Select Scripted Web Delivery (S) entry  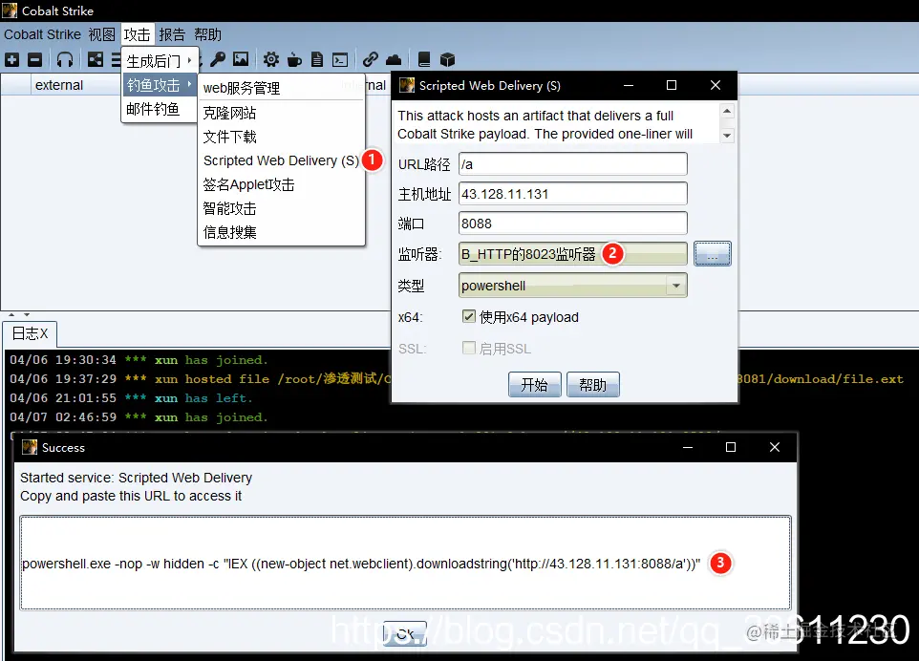pos(281,160)
